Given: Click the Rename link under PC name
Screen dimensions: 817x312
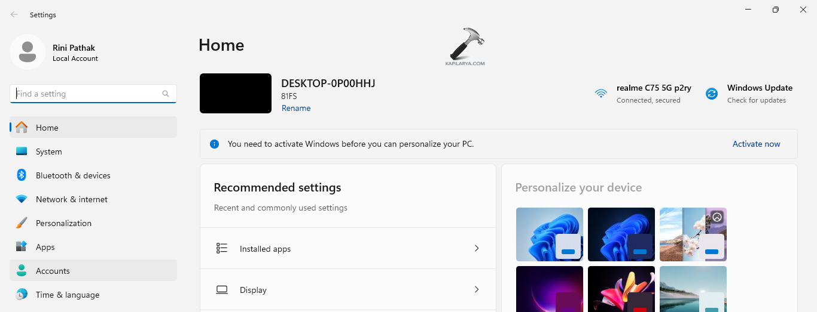Looking at the screenshot, I should pyautogui.click(x=296, y=109).
